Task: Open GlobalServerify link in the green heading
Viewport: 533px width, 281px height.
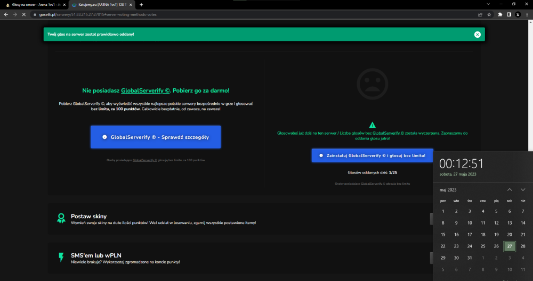Action: pyautogui.click(x=145, y=90)
